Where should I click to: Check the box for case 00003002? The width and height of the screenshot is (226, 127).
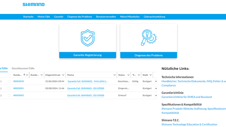coord(9,95)
